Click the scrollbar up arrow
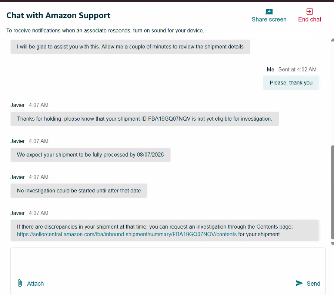Screen dimensions: 334x296 pos(332,40)
